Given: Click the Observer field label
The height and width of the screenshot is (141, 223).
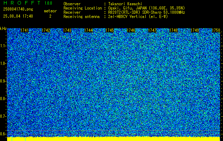Looking at the screenshot, I should 72,4.
